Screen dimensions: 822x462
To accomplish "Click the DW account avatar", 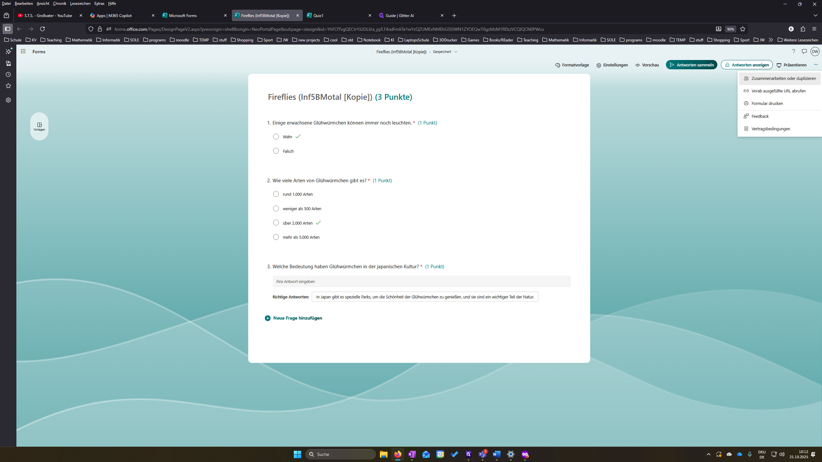I will pos(815,51).
